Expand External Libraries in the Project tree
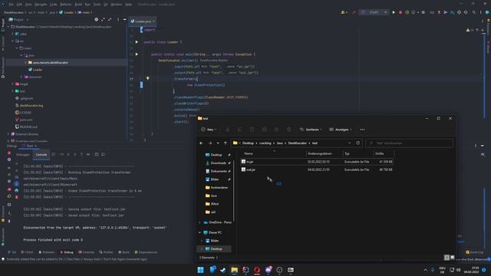The image size is (491, 276). (x=8, y=134)
